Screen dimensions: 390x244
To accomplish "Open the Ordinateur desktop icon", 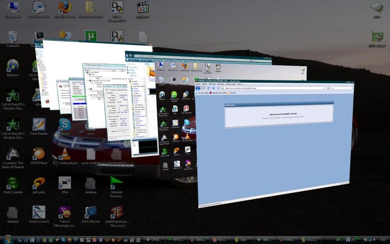I will tap(13, 7).
